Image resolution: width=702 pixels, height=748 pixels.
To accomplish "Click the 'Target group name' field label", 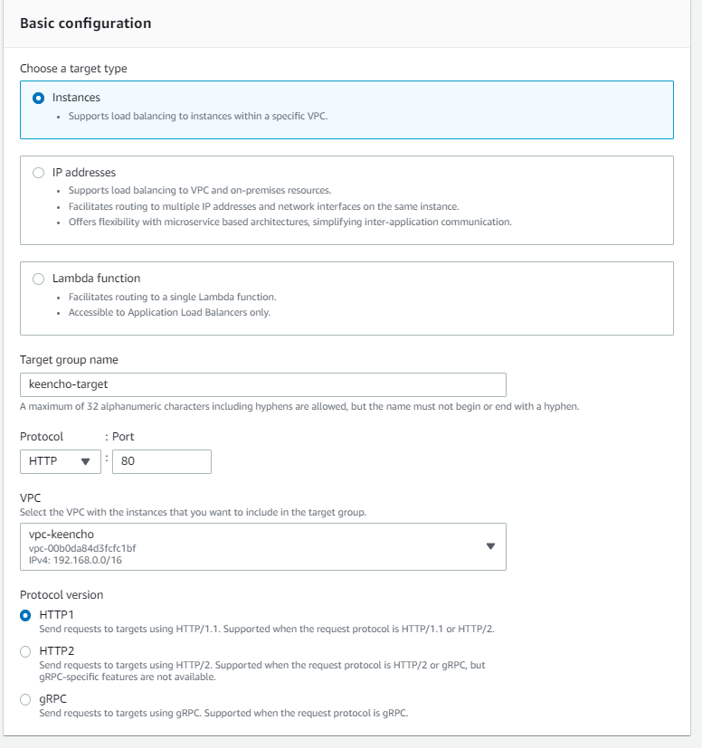I will 69,360.
